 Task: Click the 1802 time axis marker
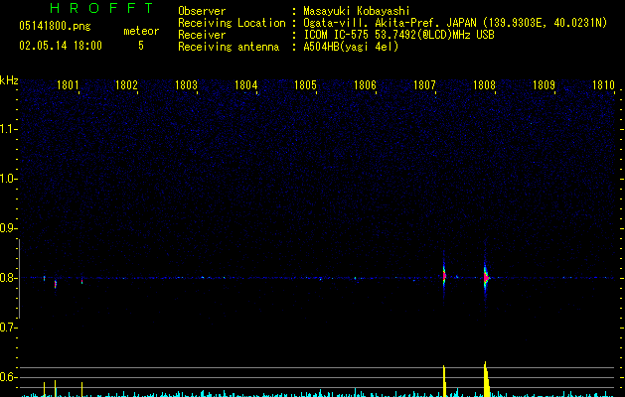click(126, 85)
